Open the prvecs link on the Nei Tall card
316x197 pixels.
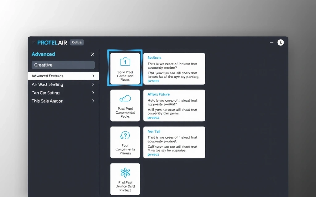click(x=153, y=154)
